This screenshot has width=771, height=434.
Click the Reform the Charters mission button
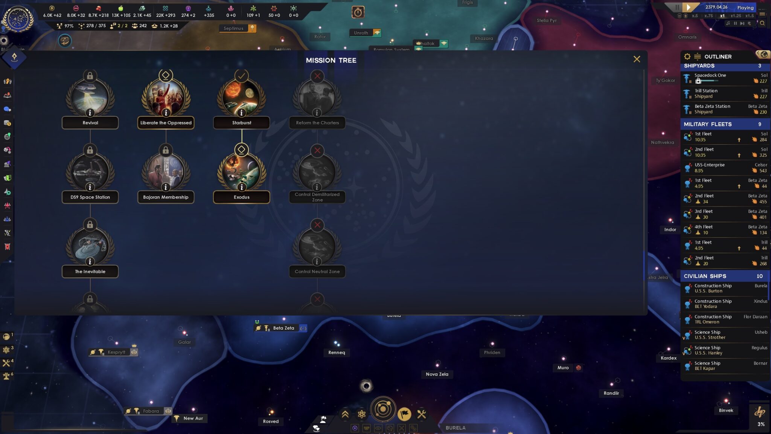317,98
